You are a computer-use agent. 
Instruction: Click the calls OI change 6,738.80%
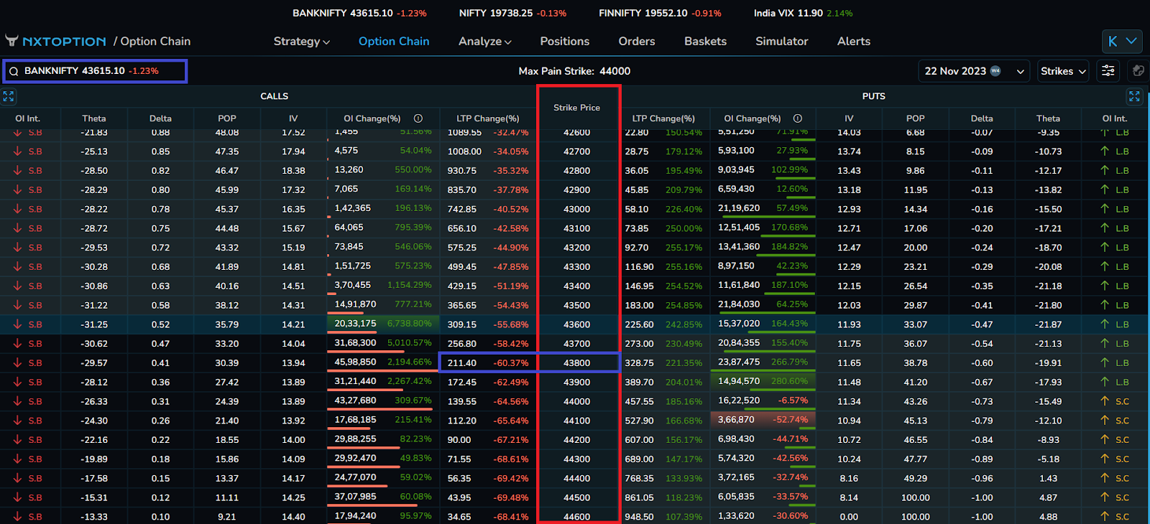[410, 324]
